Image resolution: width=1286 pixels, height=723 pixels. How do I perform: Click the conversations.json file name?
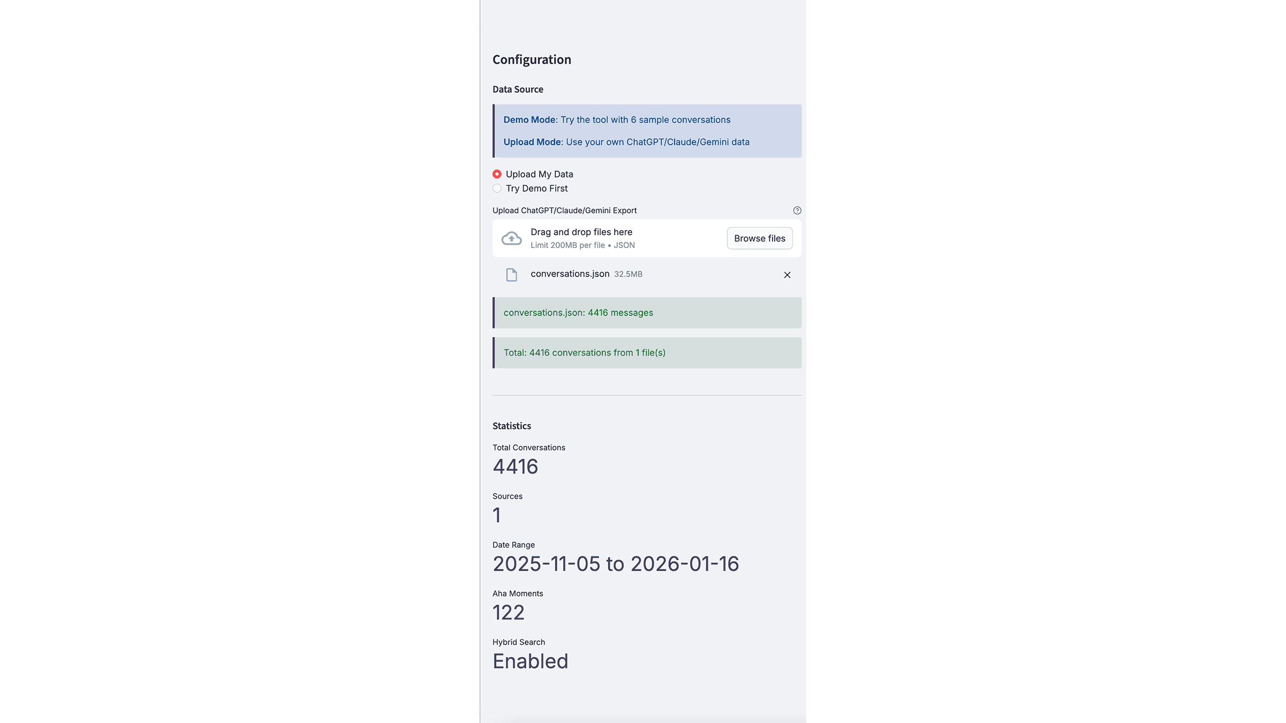coord(570,274)
